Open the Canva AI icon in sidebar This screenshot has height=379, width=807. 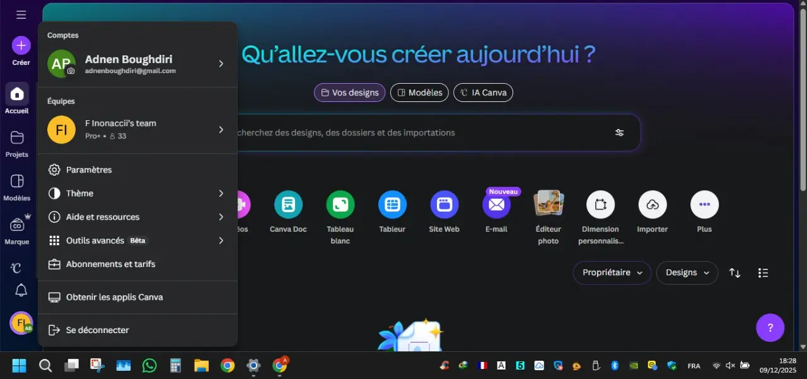coord(17,268)
